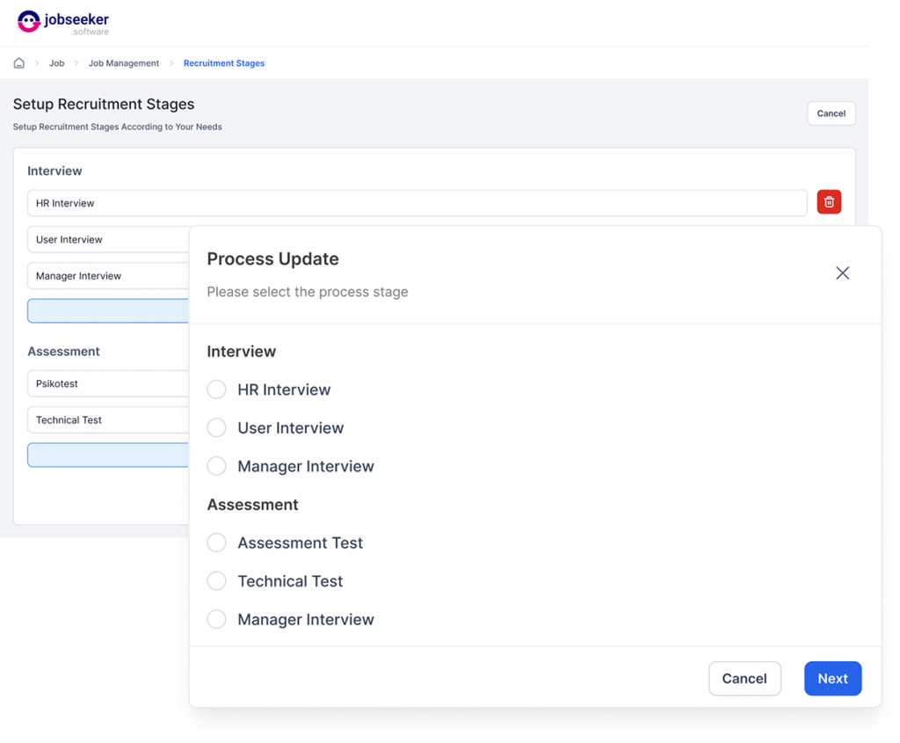
Task: Click 'Please select the process stage' text
Action: 308,292
